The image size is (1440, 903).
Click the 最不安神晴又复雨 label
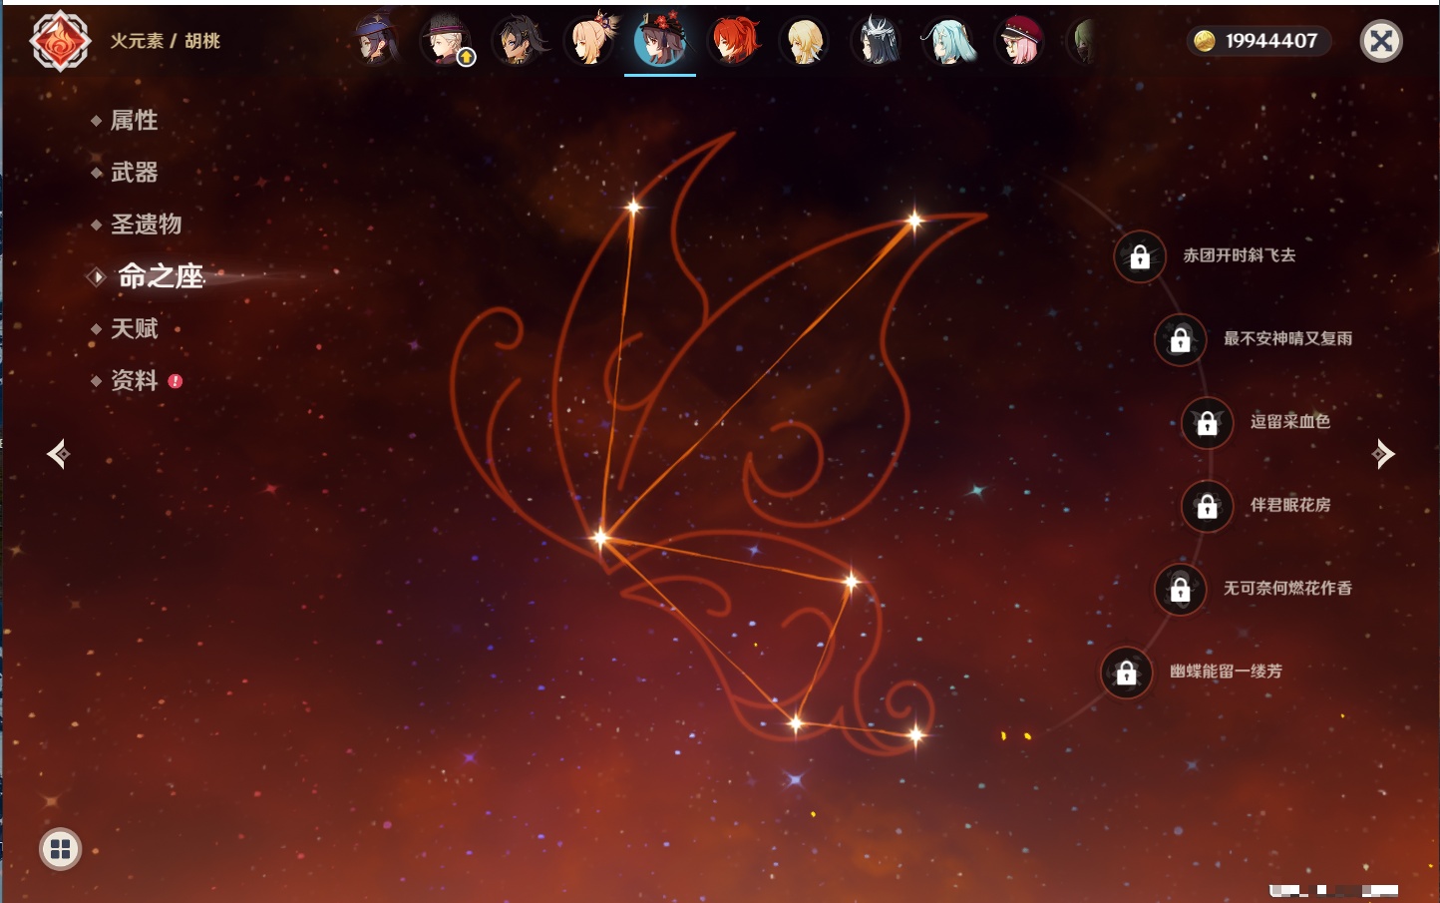click(1288, 338)
